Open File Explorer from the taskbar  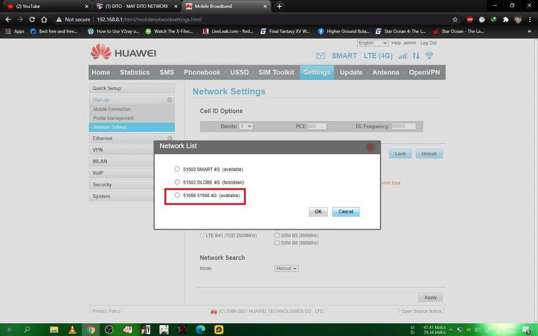[54, 330]
